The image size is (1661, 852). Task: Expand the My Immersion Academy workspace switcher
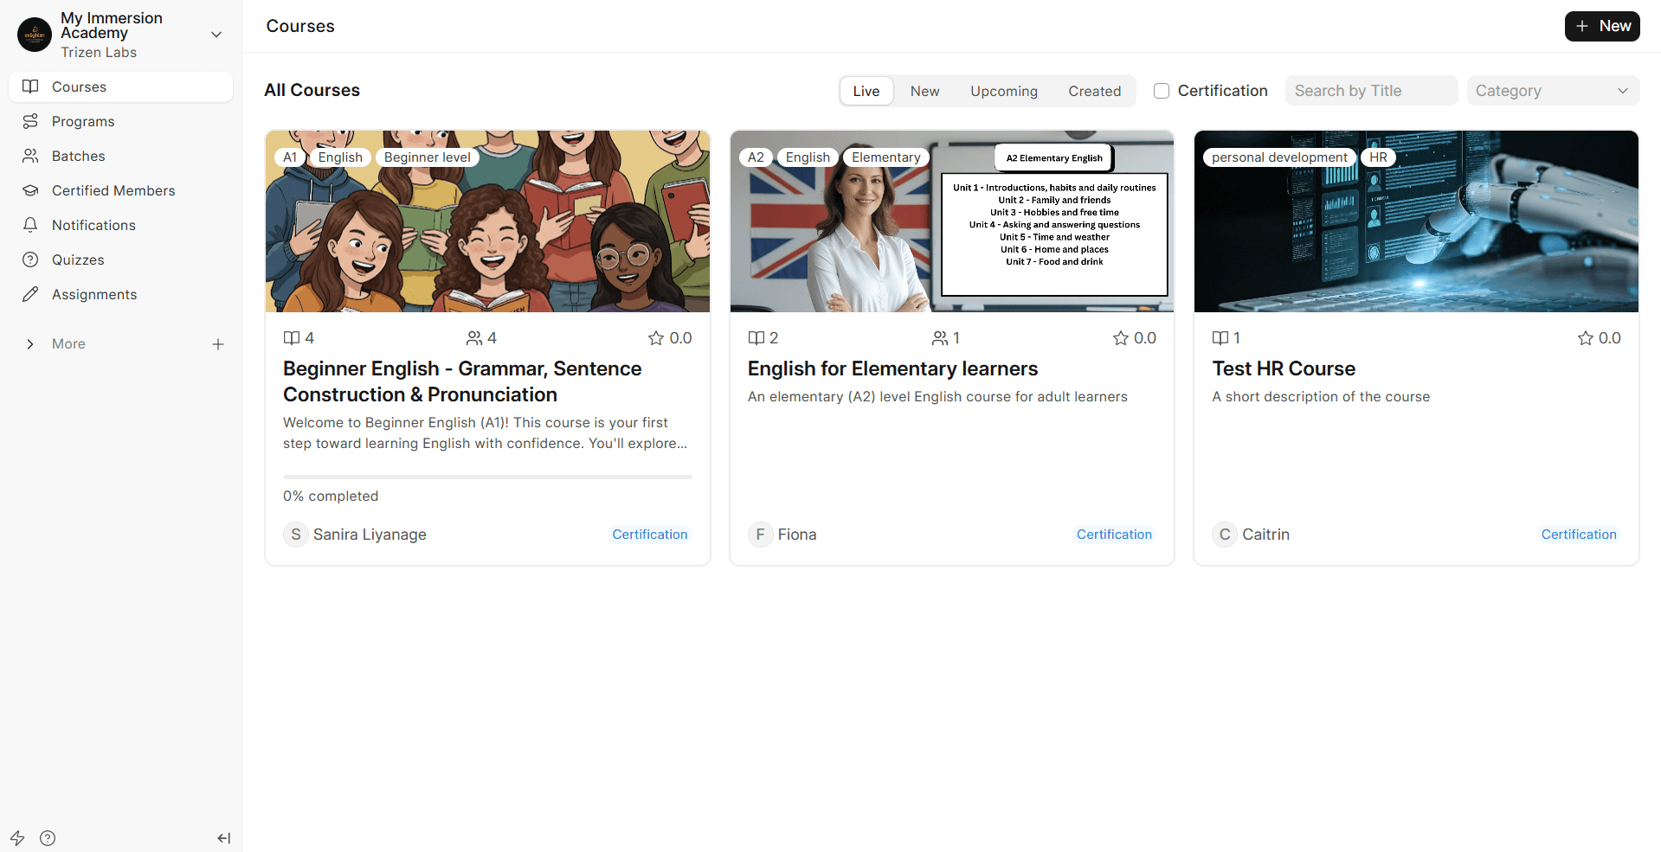coord(216,35)
